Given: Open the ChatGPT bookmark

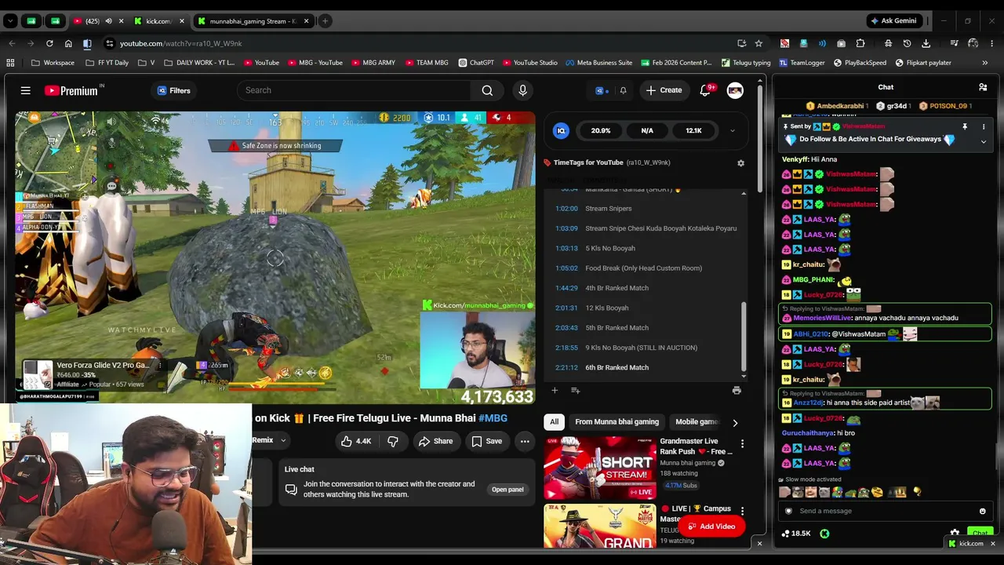Looking at the screenshot, I should point(476,63).
